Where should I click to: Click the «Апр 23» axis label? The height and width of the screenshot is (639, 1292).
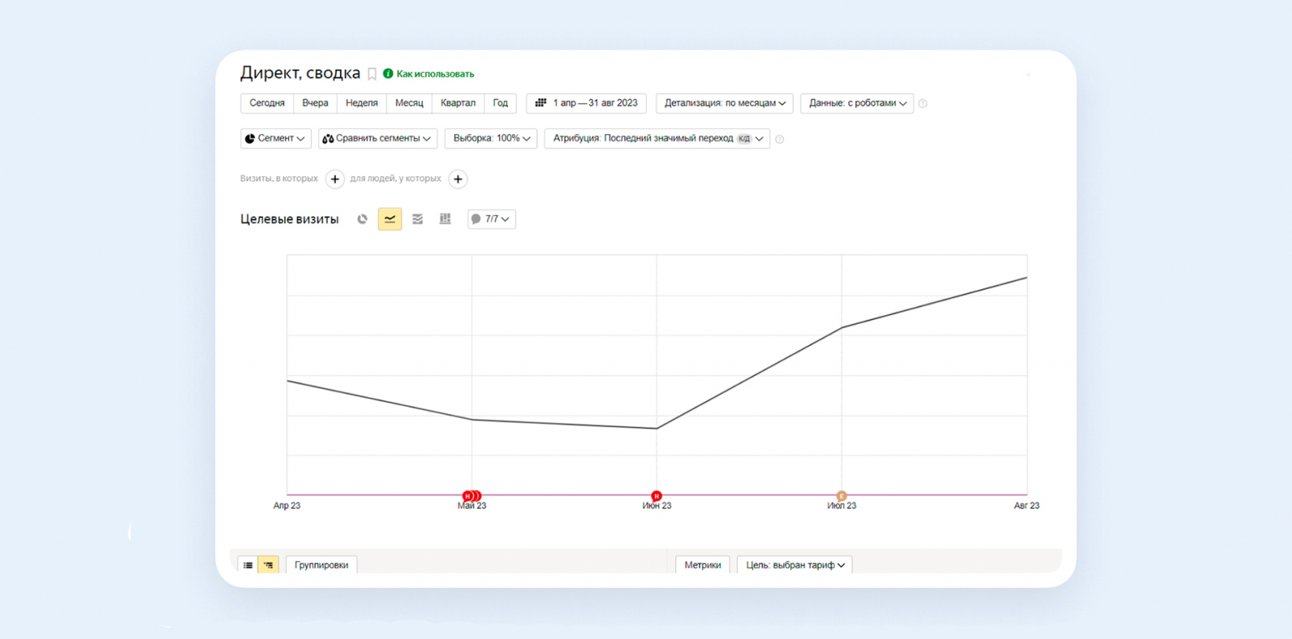[x=287, y=506]
